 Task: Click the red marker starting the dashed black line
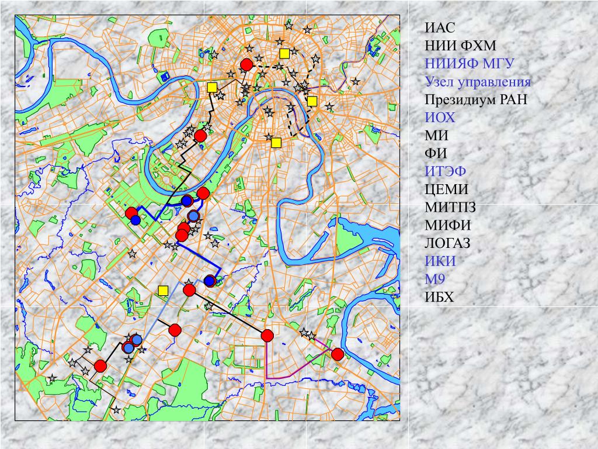(x=247, y=65)
